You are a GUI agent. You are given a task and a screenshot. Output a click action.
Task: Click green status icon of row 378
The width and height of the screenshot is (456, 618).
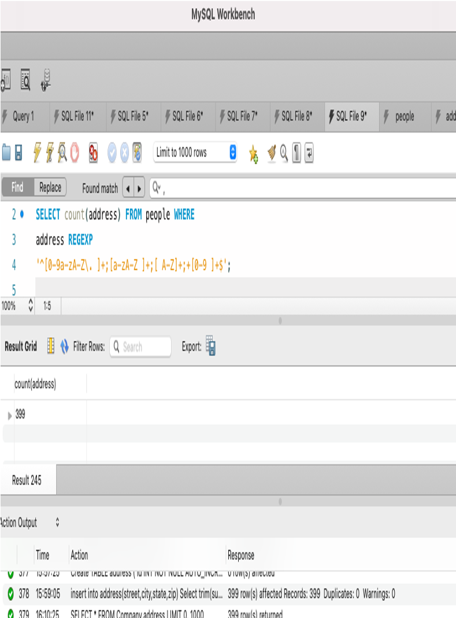tap(10, 593)
